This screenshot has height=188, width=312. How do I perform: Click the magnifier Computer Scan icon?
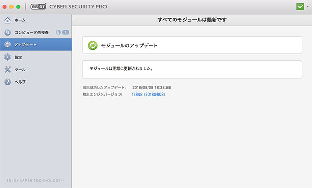[8, 32]
